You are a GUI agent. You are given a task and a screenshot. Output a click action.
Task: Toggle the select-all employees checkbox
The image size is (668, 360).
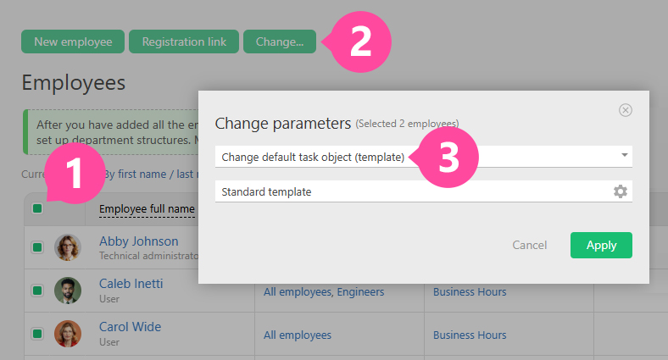37,209
